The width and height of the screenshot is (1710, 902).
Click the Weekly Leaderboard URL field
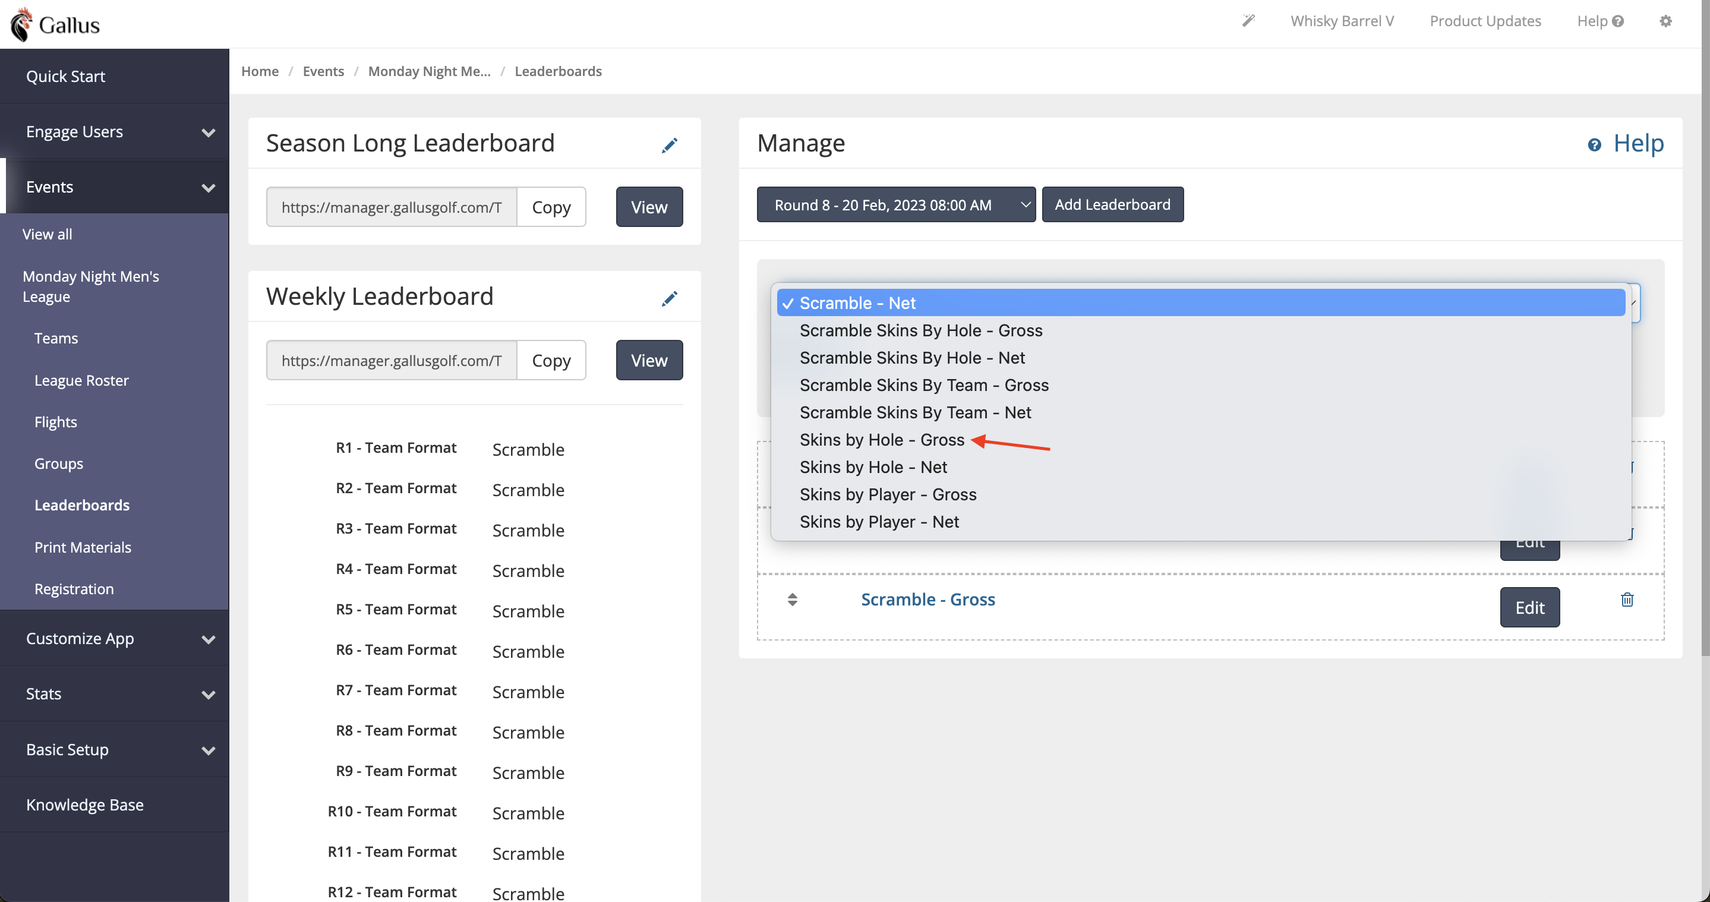pos(392,361)
